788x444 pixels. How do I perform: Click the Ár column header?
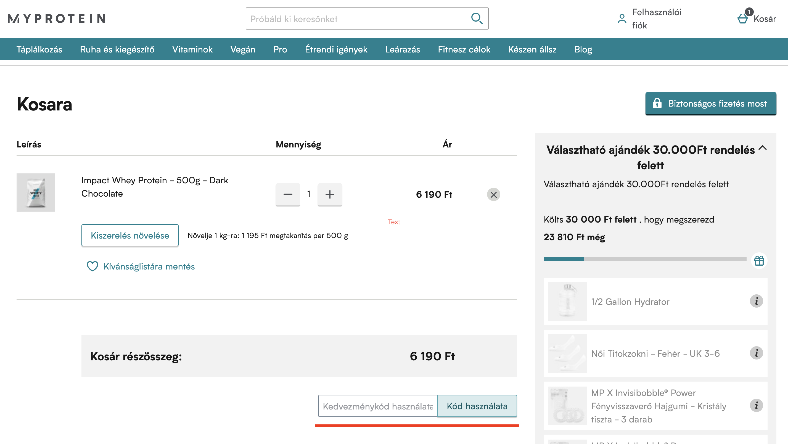click(447, 144)
